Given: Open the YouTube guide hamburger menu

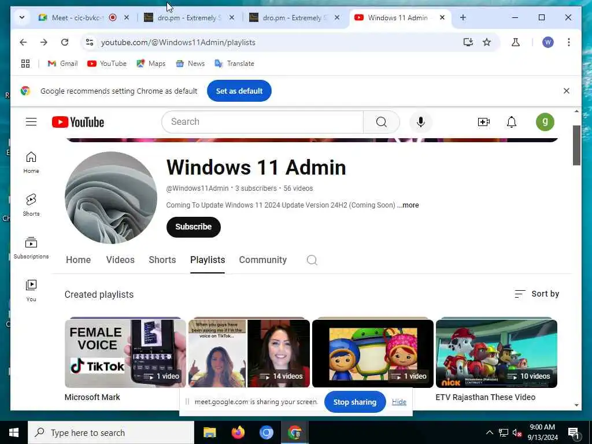Looking at the screenshot, I should click(31, 122).
